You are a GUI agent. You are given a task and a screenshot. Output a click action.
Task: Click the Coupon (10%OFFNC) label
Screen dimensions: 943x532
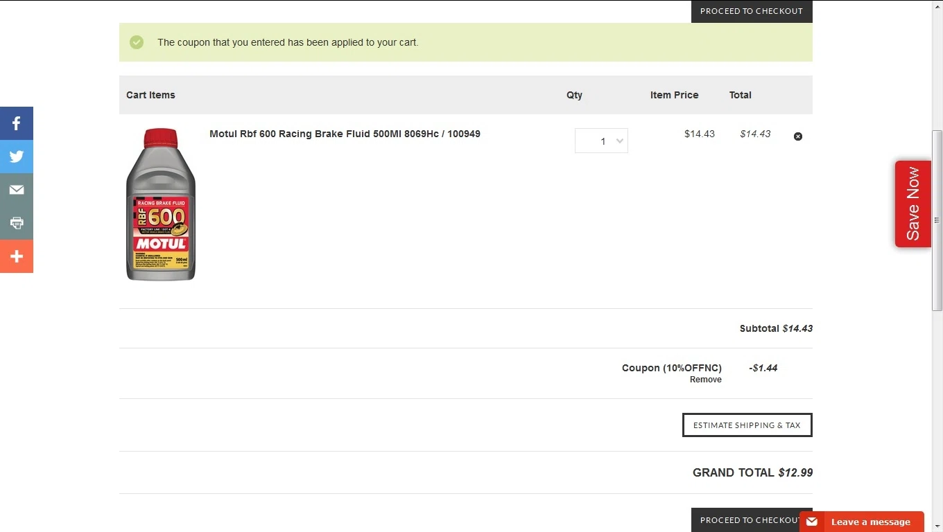click(x=672, y=368)
